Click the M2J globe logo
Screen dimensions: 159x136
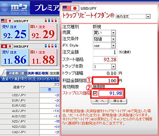tap(4, 7)
